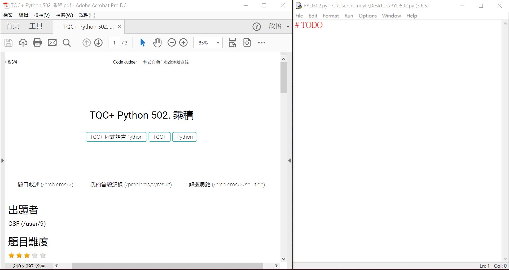Click the 210 x 297 公厘 page size label
The height and width of the screenshot is (270, 509).
click(29, 266)
